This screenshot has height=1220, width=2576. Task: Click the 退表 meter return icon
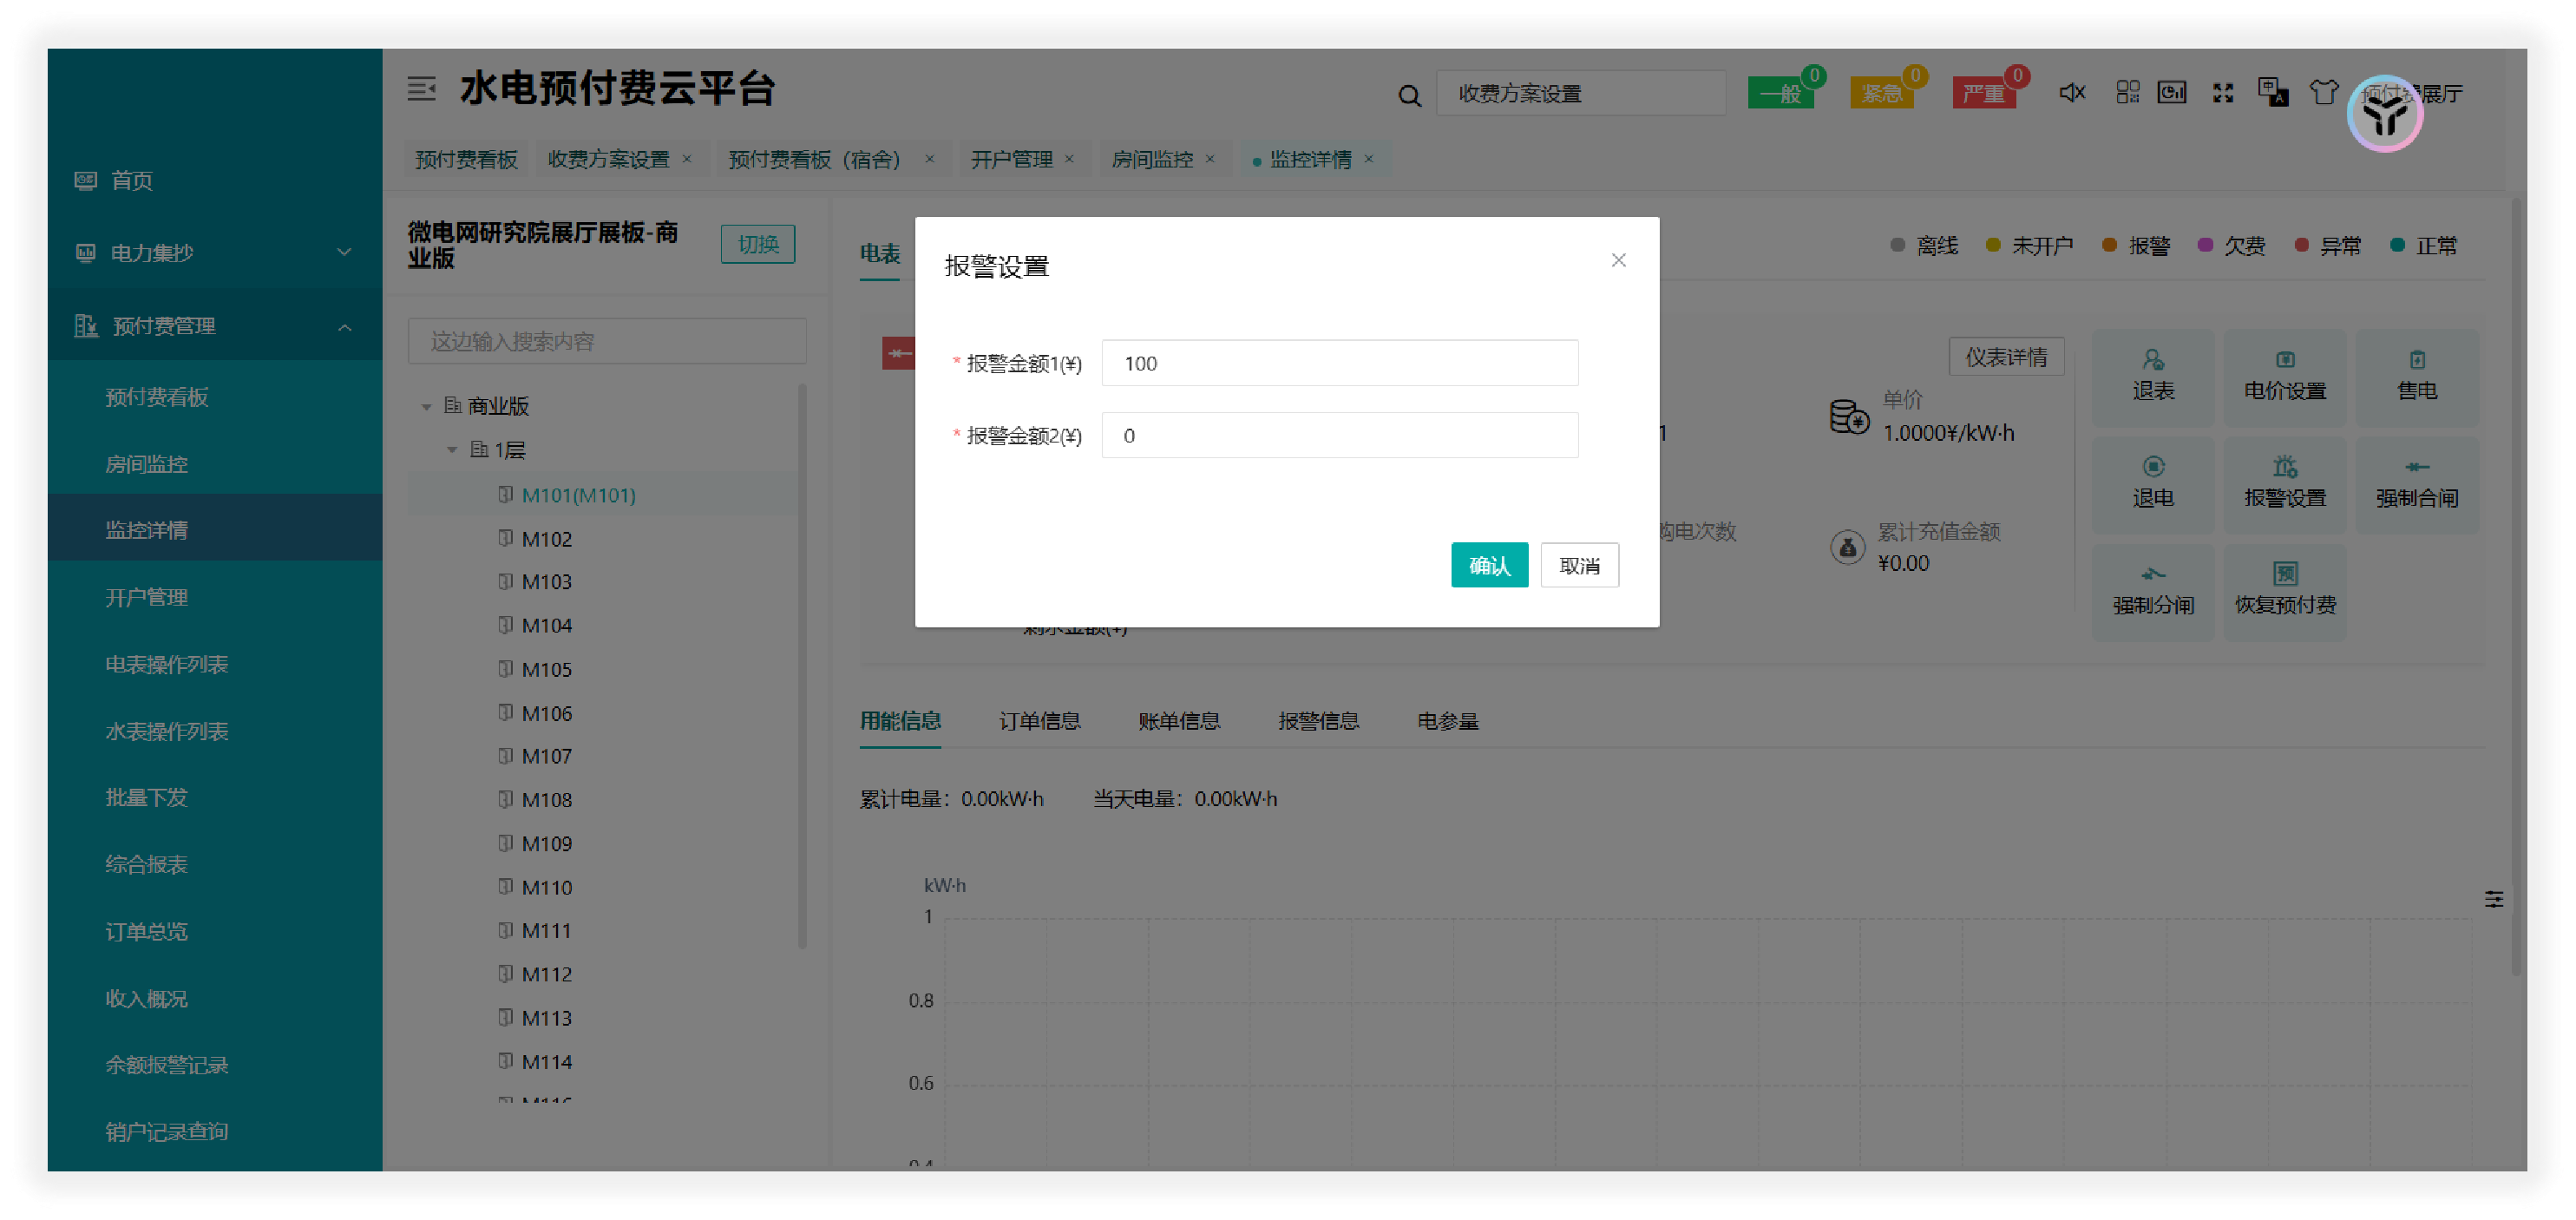tap(2152, 378)
